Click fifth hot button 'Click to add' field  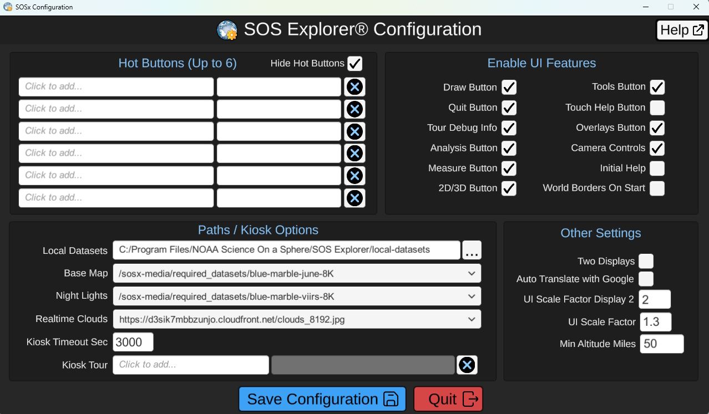pos(116,176)
